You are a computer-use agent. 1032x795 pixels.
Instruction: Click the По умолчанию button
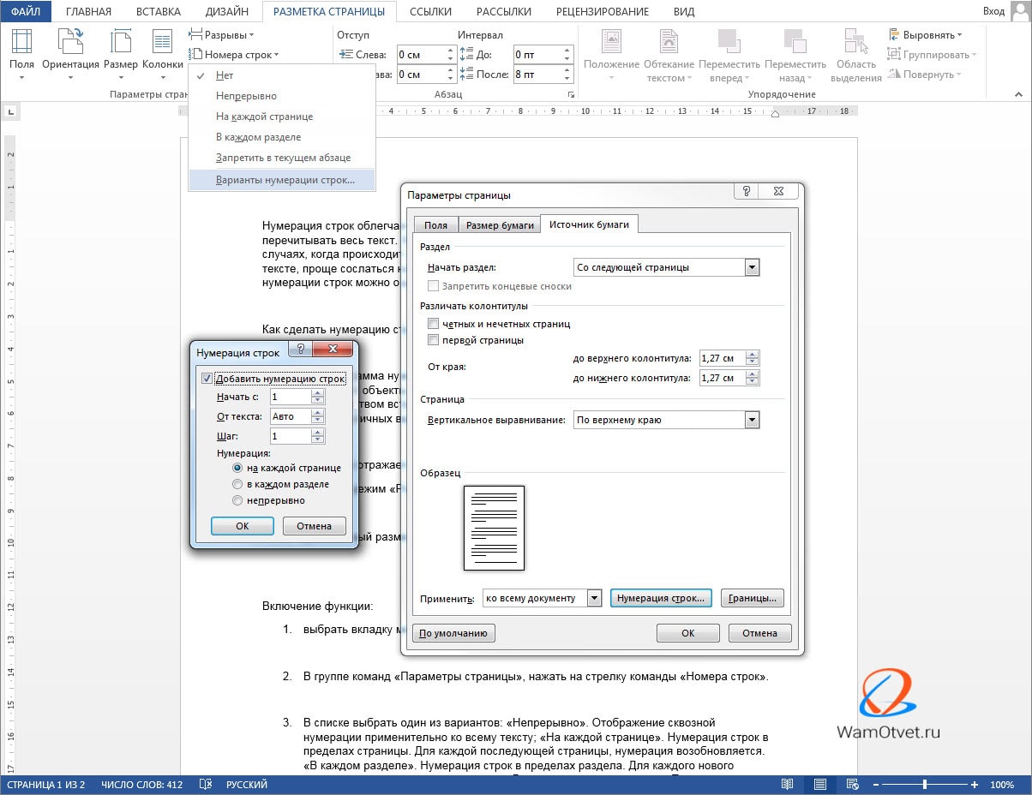[454, 633]
